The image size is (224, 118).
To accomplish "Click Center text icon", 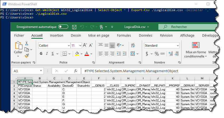I will (x=106, y=54).
